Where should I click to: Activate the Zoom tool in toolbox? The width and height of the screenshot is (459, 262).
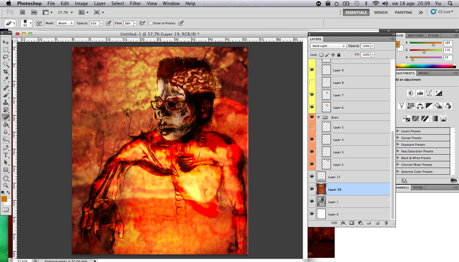pyautogui.click(x=6, y=185)
